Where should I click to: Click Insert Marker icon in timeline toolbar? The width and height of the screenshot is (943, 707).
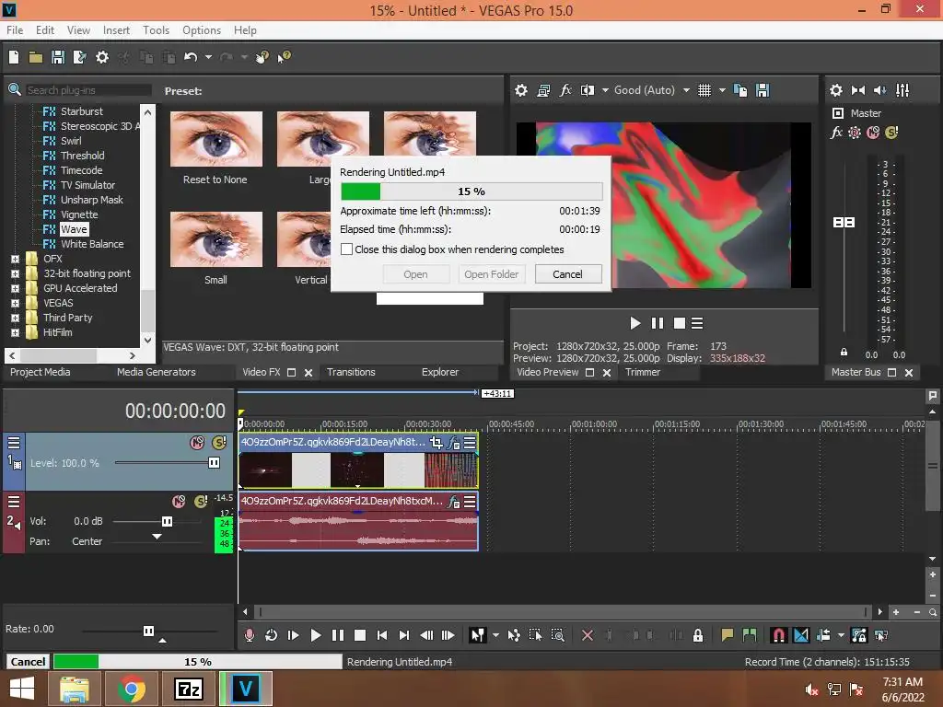click(728, 635)
